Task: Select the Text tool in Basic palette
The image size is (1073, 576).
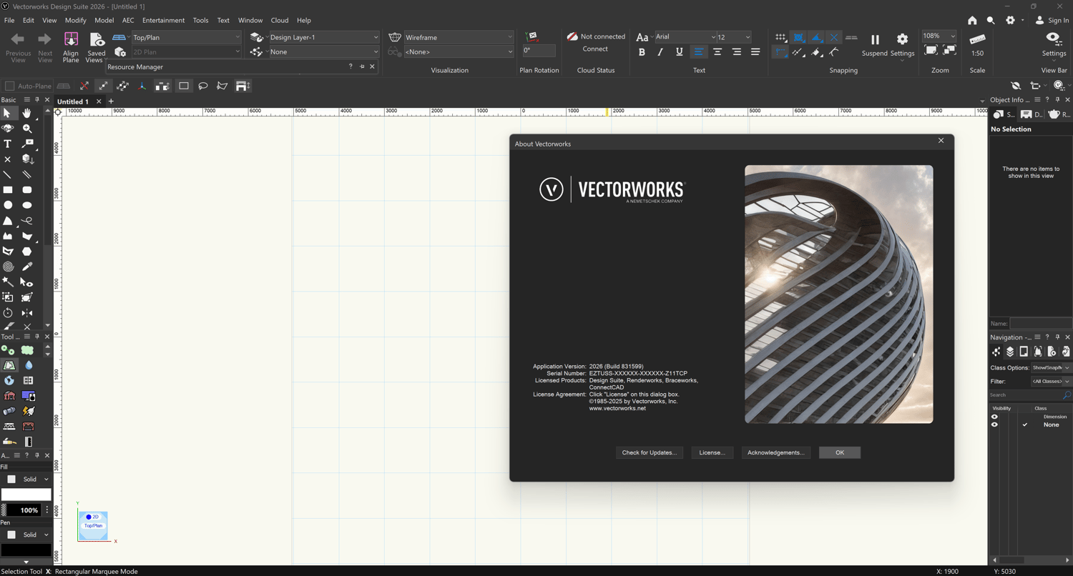Action: [8, 144]
